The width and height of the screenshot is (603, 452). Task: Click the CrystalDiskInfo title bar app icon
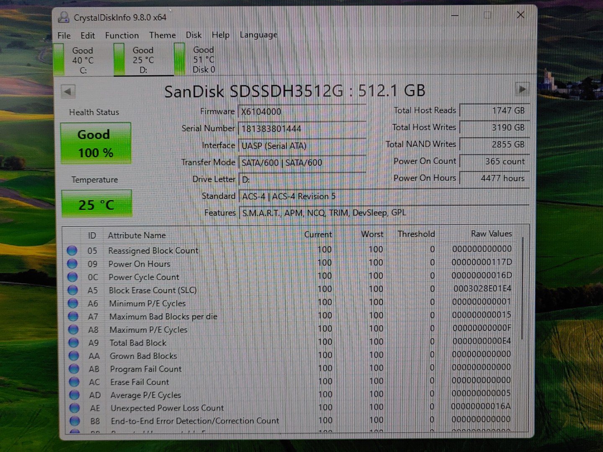[x=64, y=18]
